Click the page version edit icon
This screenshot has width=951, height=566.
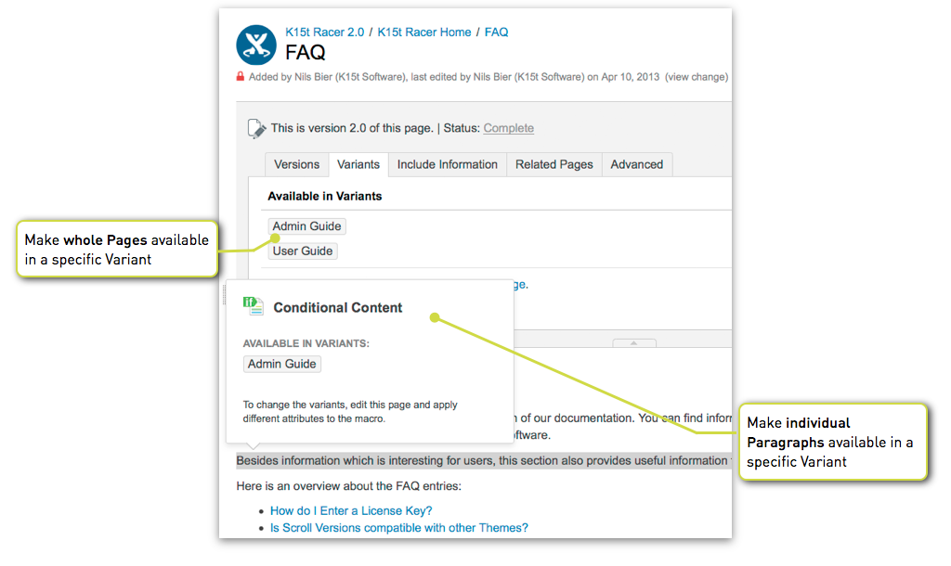click(x=256, y=128)
